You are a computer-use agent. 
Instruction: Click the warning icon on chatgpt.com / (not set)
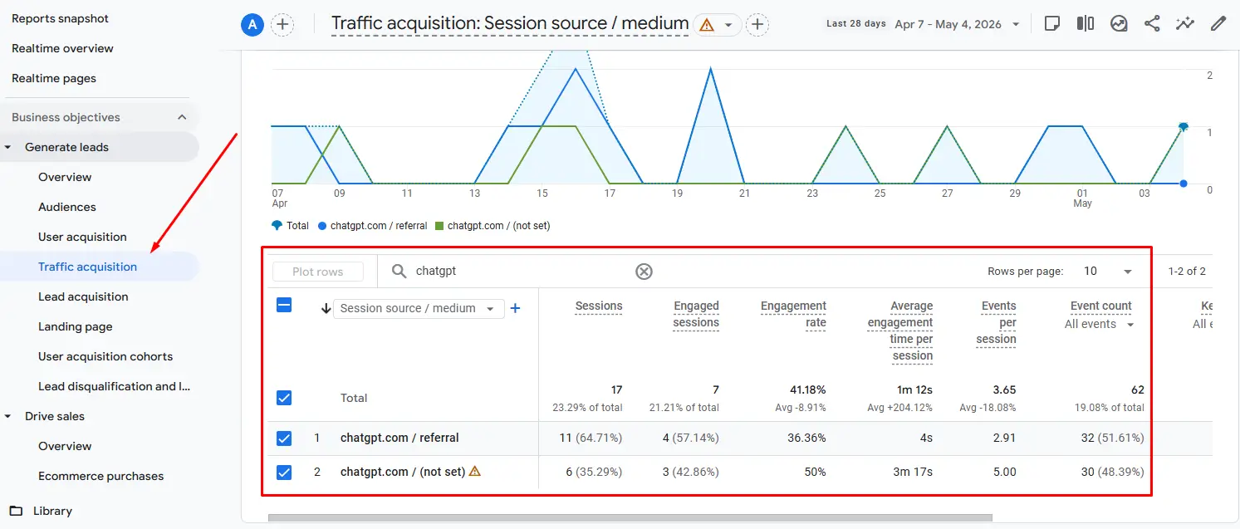475,471
